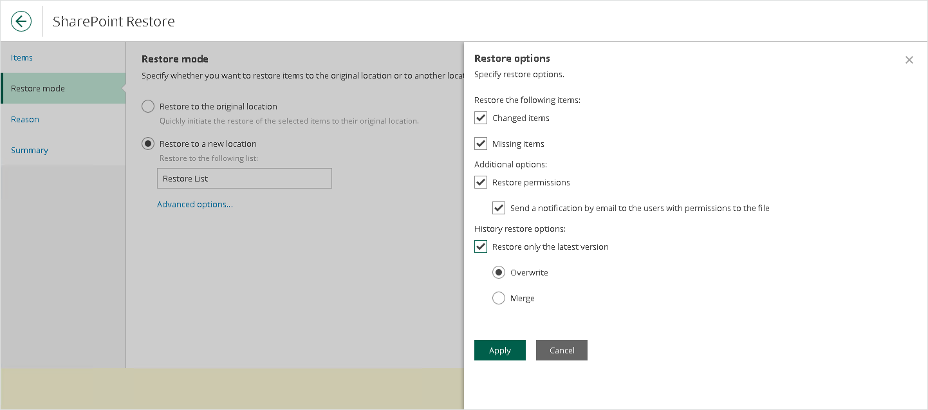Viewport: 928px width, 410px height.
Task: Go to the Items step
Action: point(22,57)
